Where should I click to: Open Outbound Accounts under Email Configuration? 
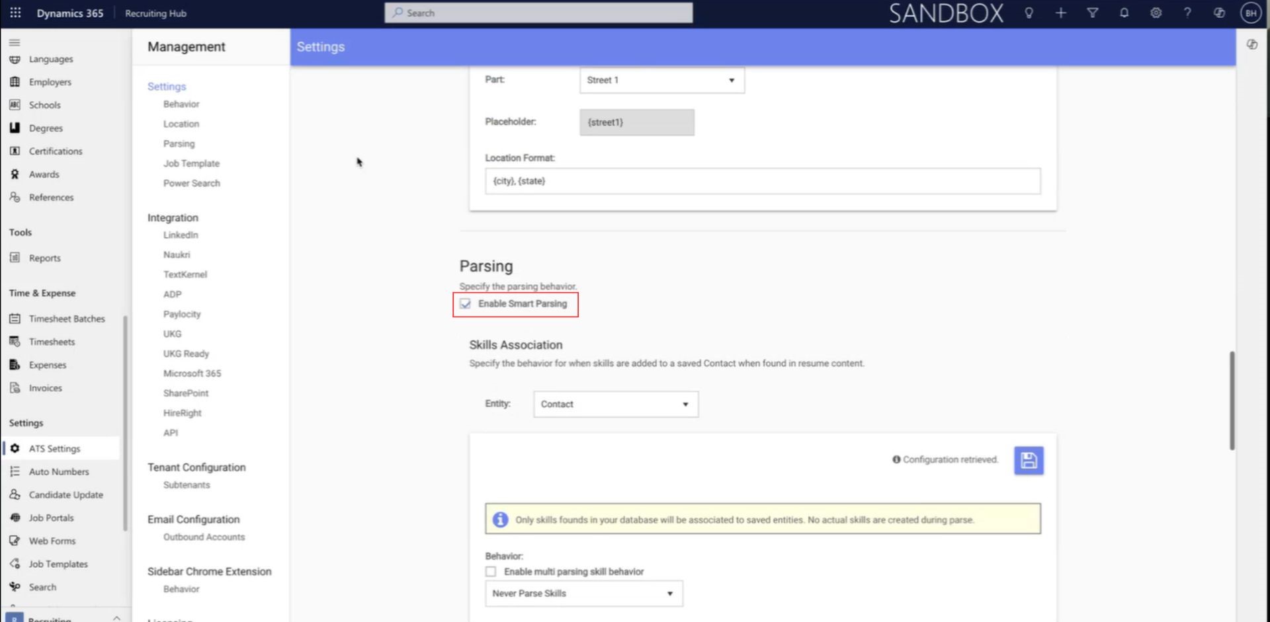[204, 538]
